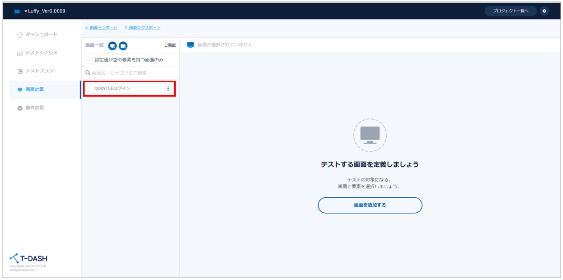
Task: Click the search magnifier icon in the screen list
Action: (x=88, y=73)
